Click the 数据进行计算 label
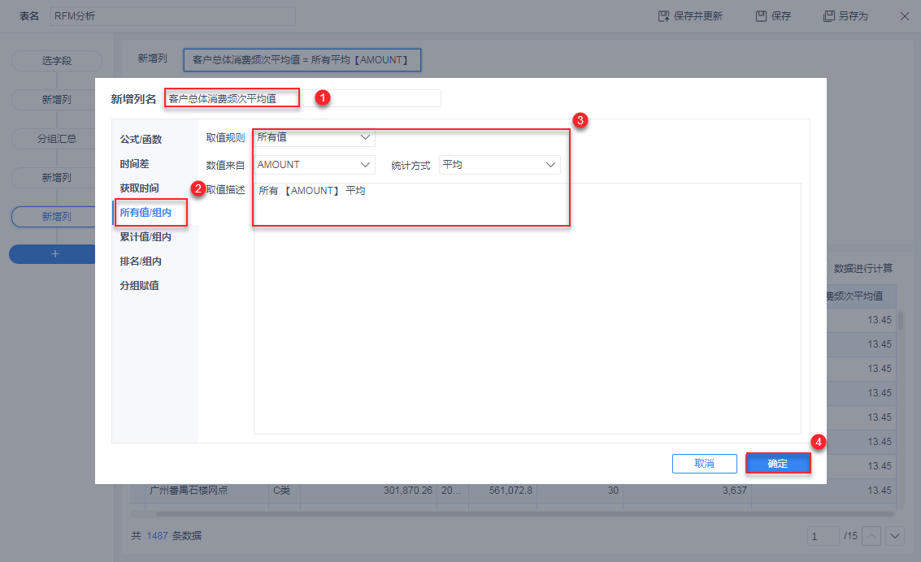This screenshot has width=921, height=562. (x=862, y=268)
